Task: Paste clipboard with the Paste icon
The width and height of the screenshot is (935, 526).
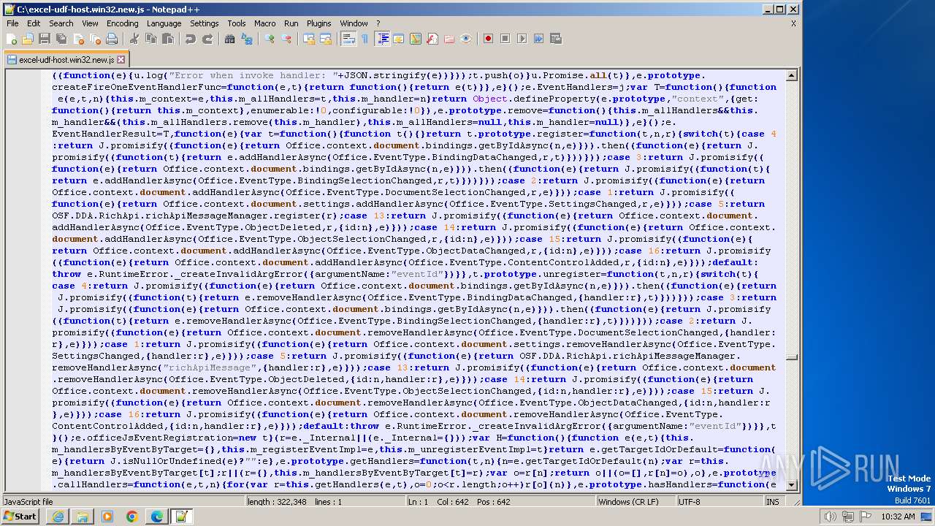Action: (x=167, y=39)
